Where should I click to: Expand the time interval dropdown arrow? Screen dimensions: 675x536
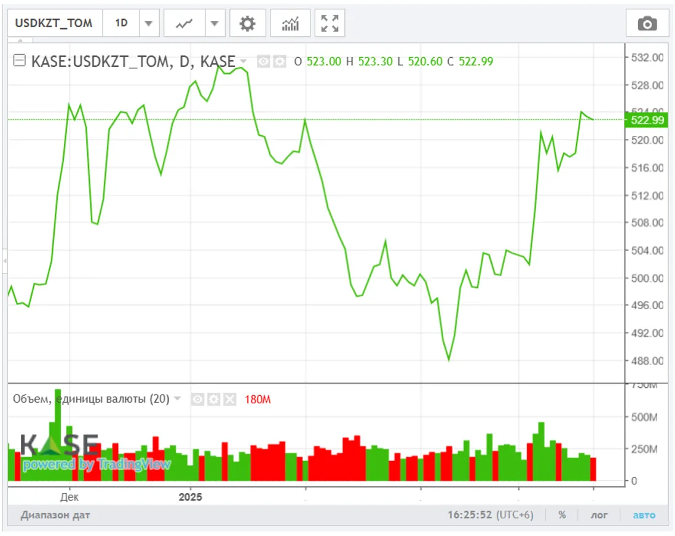click(148, 24)
